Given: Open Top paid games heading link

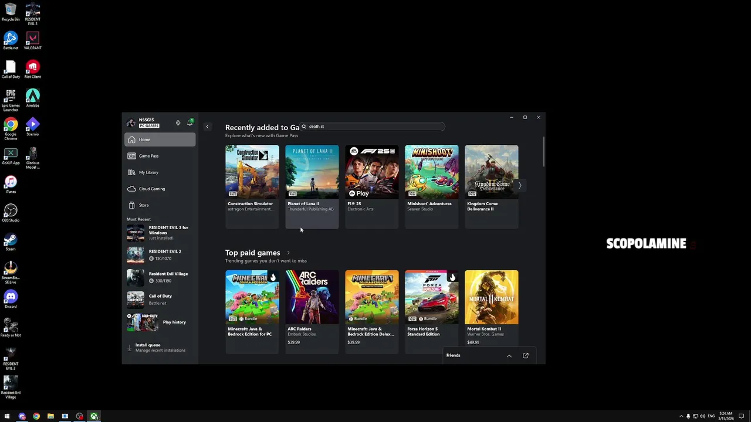Looking at the screenshot, I should pyautogui.click(x=252, y=253).
